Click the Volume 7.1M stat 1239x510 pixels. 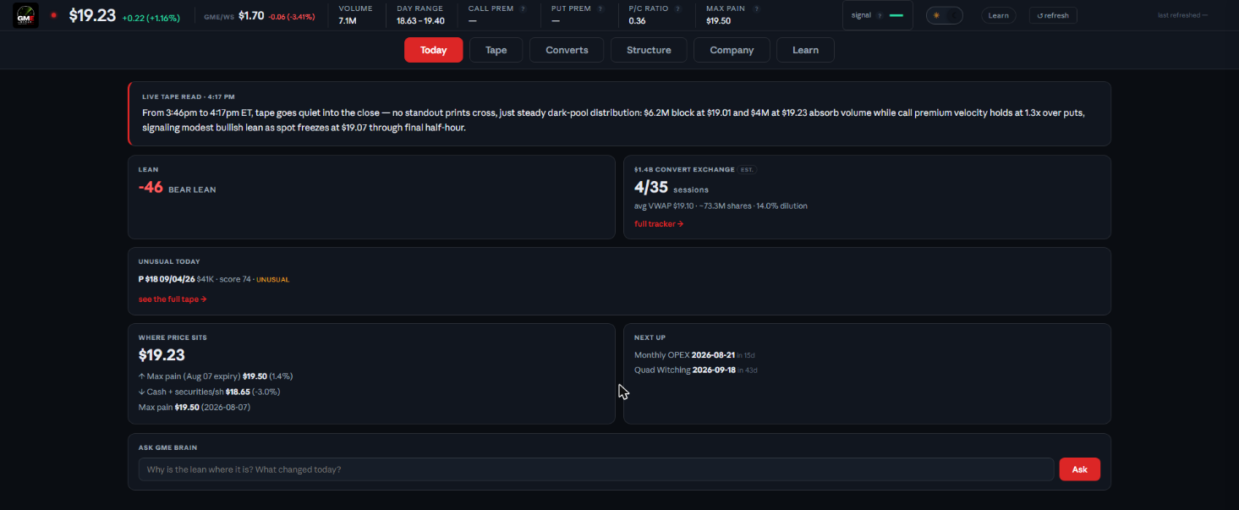[355, 14]
